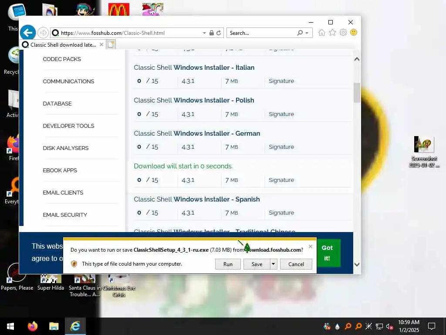Open Favorites star icon
The image size is (446, 335).
coord(332,32)
